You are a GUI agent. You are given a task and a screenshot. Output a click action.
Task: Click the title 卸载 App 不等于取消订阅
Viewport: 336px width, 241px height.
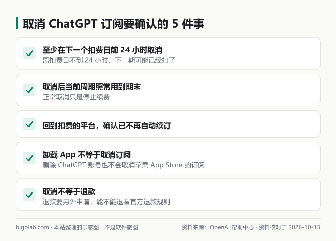[87, 155]
